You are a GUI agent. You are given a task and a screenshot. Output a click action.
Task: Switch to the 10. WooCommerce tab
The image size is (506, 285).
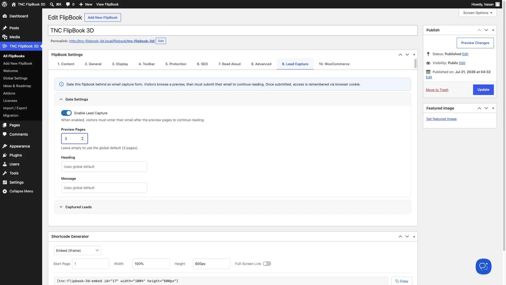click(x=334, y=64)
